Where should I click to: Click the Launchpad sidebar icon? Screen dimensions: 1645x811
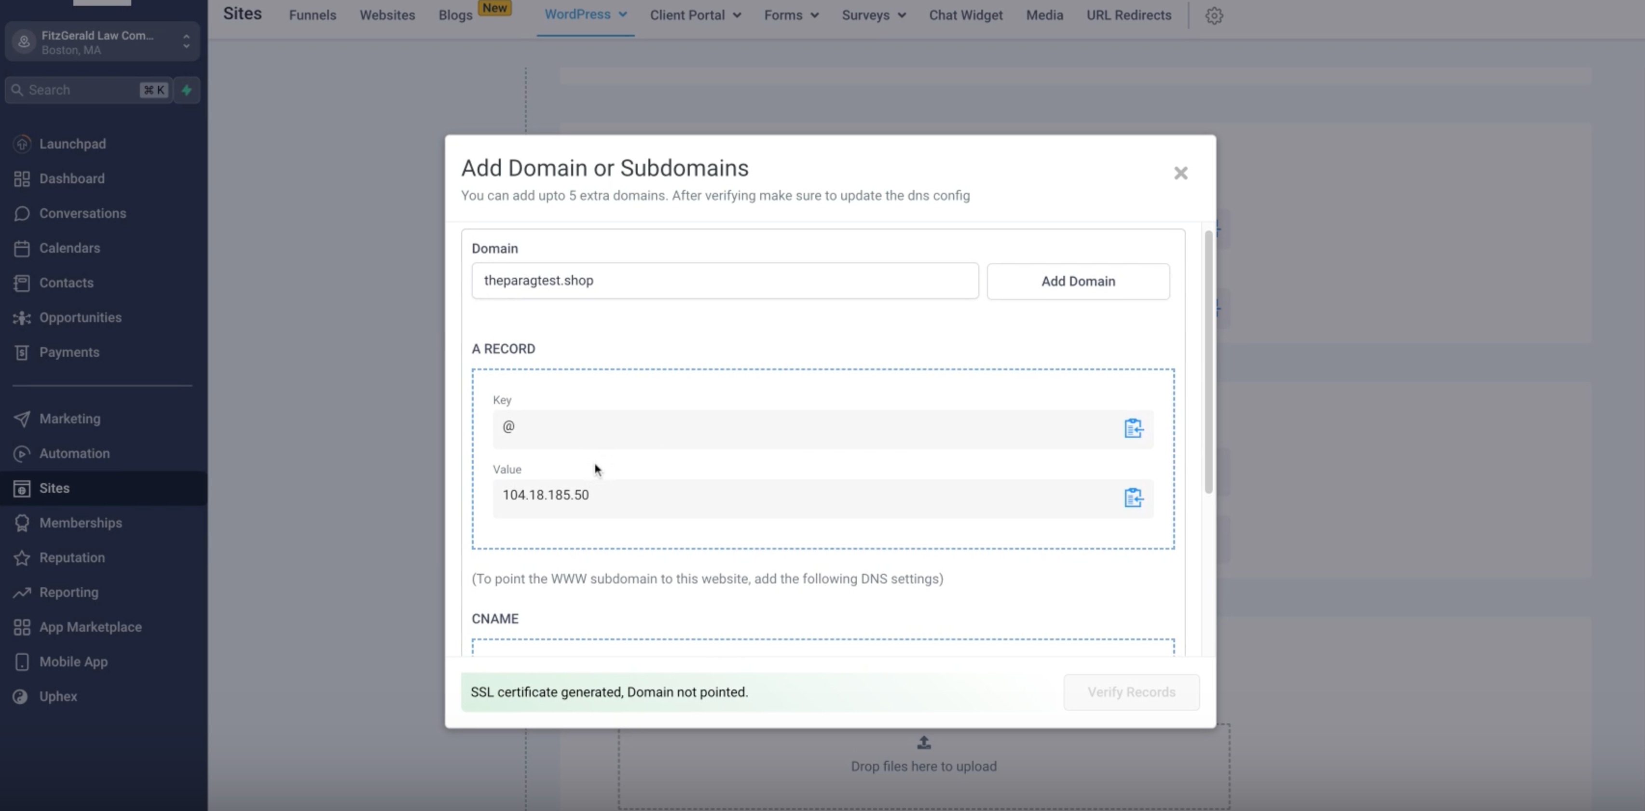pyautogui.click(x=22, y=144)
